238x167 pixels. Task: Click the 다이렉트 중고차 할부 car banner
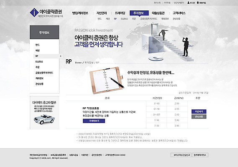(x=44, y=113)
